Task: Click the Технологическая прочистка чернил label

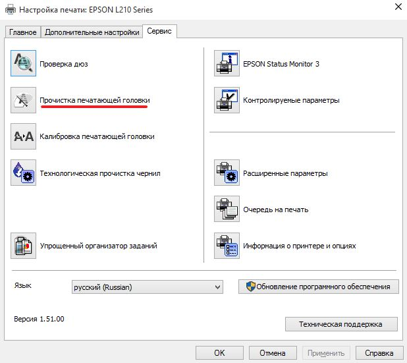Action: [x=100, y=173]
